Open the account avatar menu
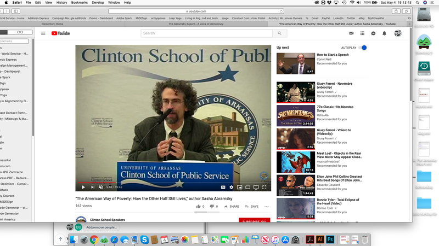The height and width of the screenshot is (246, 439). click(x=398, y=33)
